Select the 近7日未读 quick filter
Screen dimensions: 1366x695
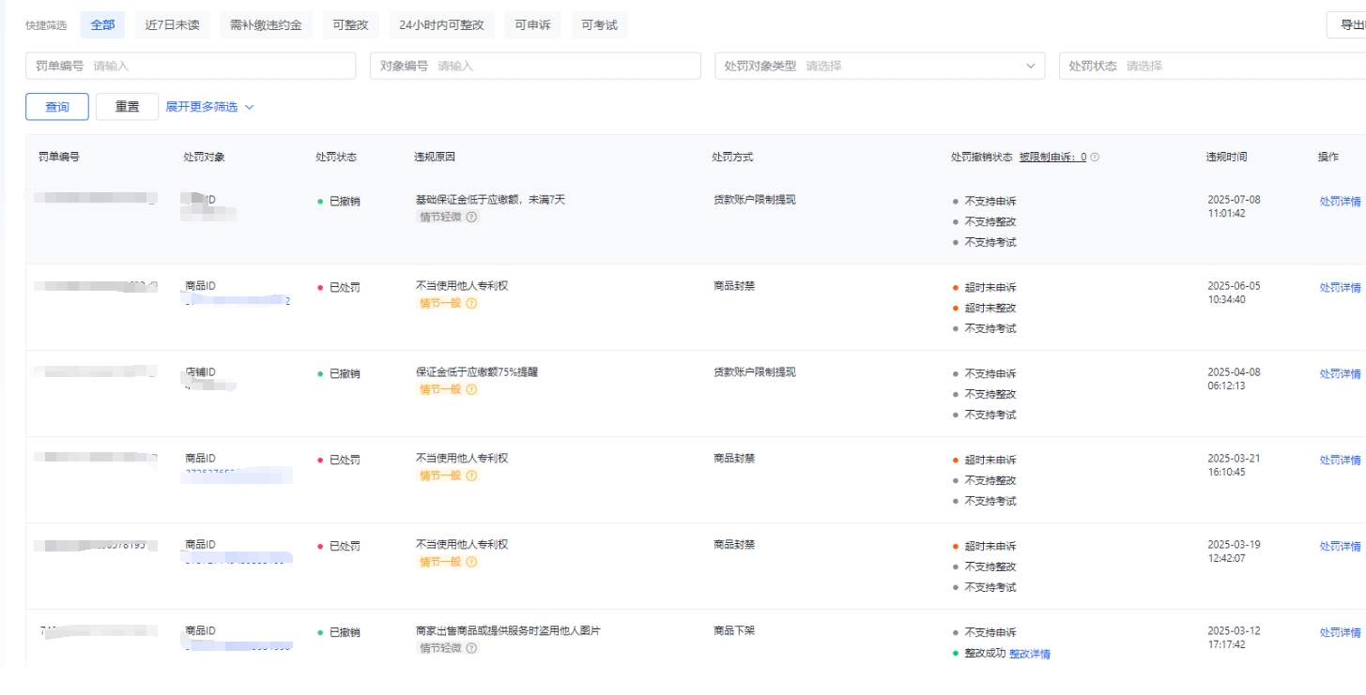click(x=172, y=25)
